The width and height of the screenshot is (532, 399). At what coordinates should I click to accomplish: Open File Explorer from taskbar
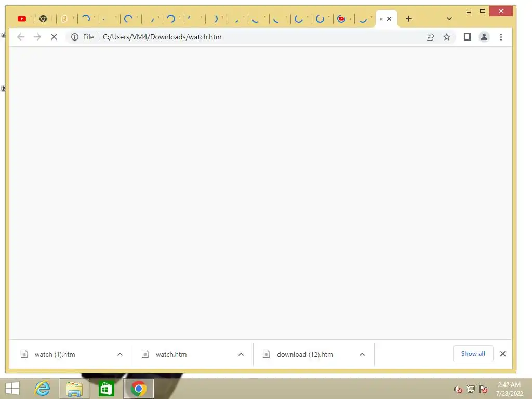[x=74, y=389]
